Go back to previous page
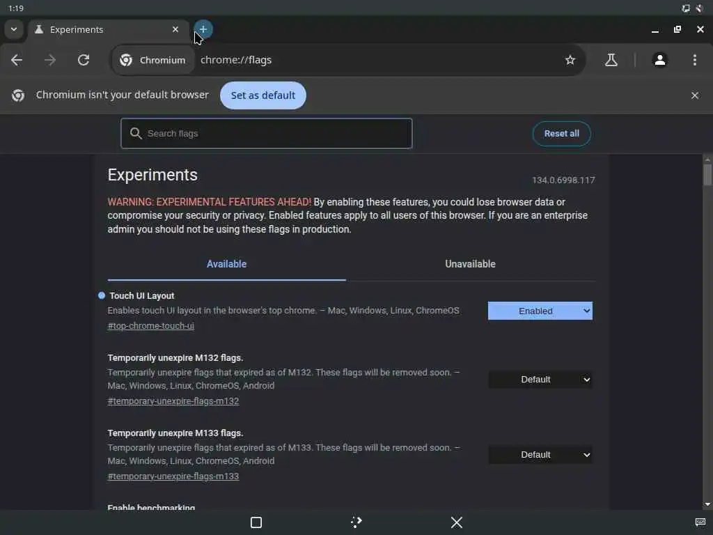The width and height of the screenshot is (713, 535). click(x=17, y=60)
